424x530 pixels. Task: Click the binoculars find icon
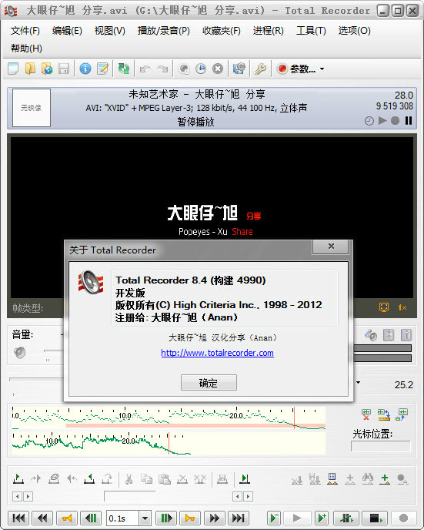click(367, 478)
